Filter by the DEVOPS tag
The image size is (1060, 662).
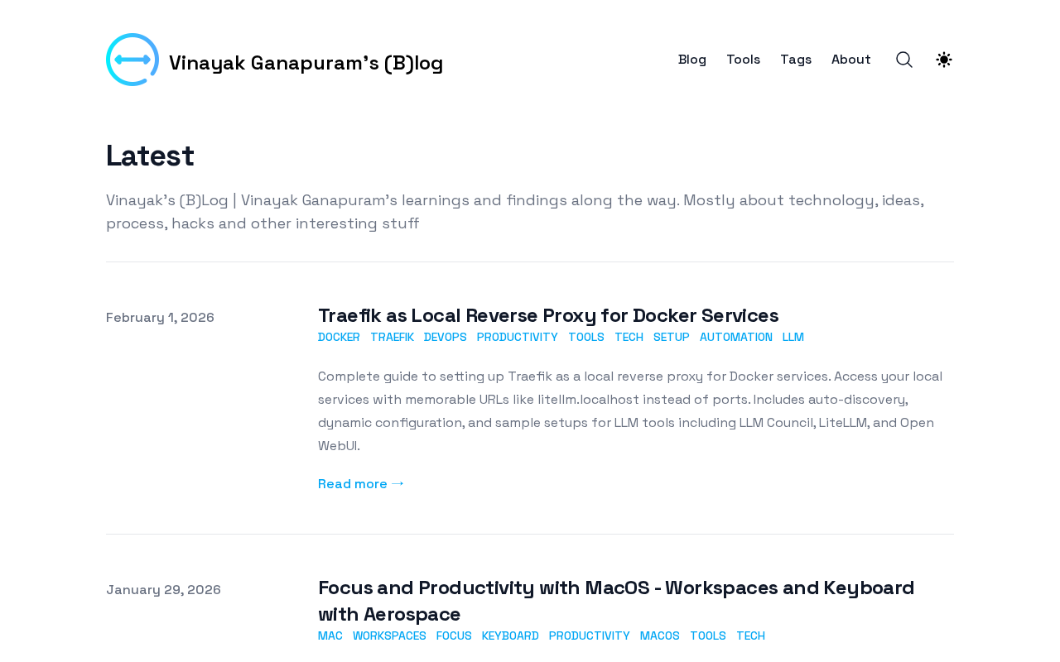point(446,337)
